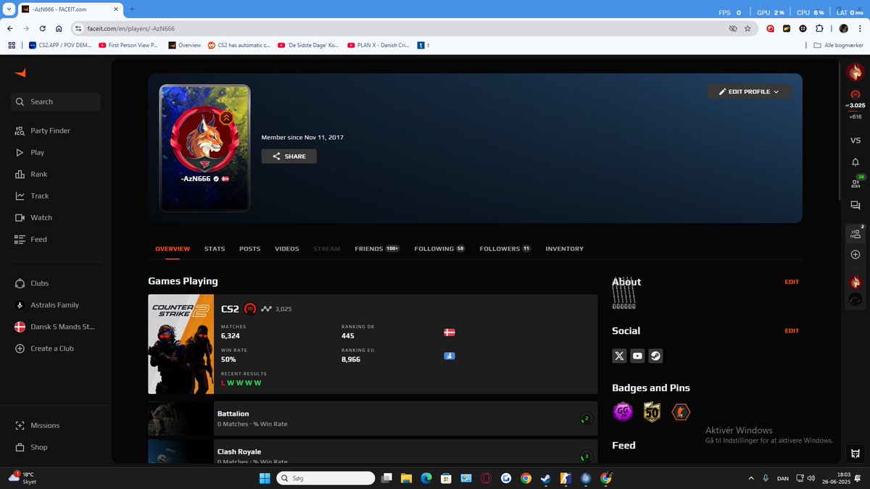Click the purple GG badge
The image size is (870, 489).
click(x=622, y=412)
